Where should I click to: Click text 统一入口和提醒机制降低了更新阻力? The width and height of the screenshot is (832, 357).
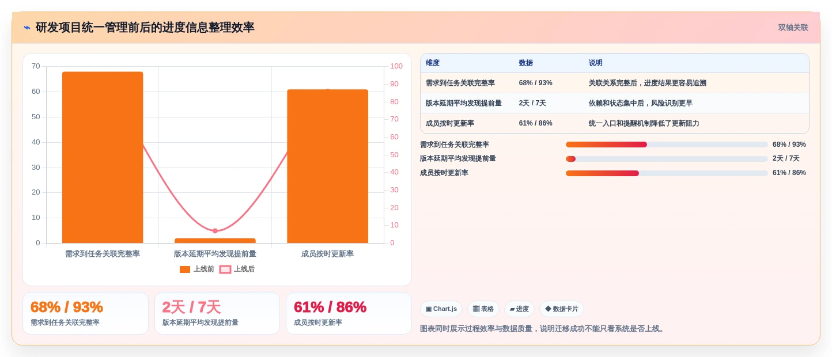click(644, 123)
